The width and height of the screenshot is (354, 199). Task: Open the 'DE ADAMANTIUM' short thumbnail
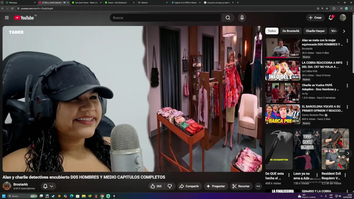pos(279,149)
